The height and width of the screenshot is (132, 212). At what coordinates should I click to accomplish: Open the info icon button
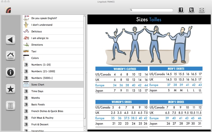(x=10, y=72)
